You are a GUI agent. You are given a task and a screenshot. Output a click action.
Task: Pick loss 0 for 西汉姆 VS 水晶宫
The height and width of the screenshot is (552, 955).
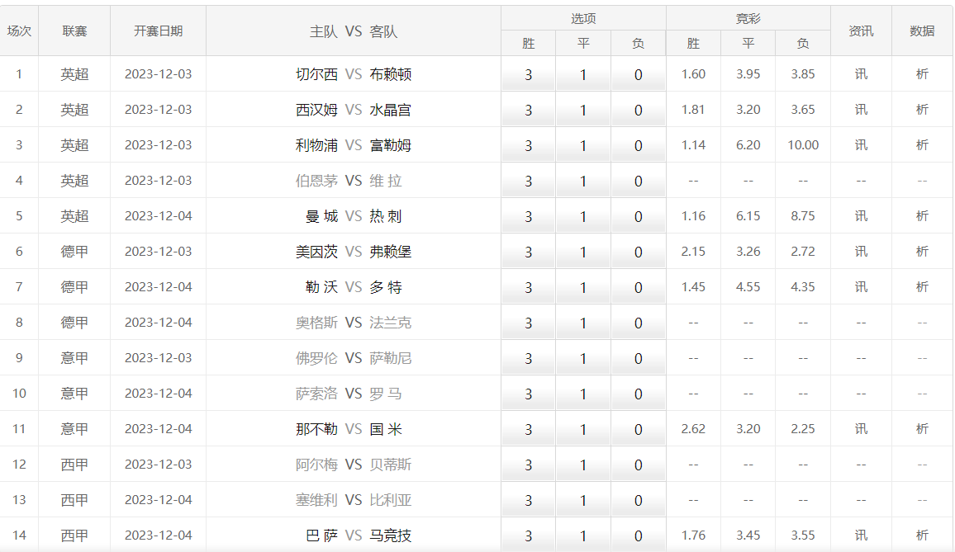[x=638, y=110]
